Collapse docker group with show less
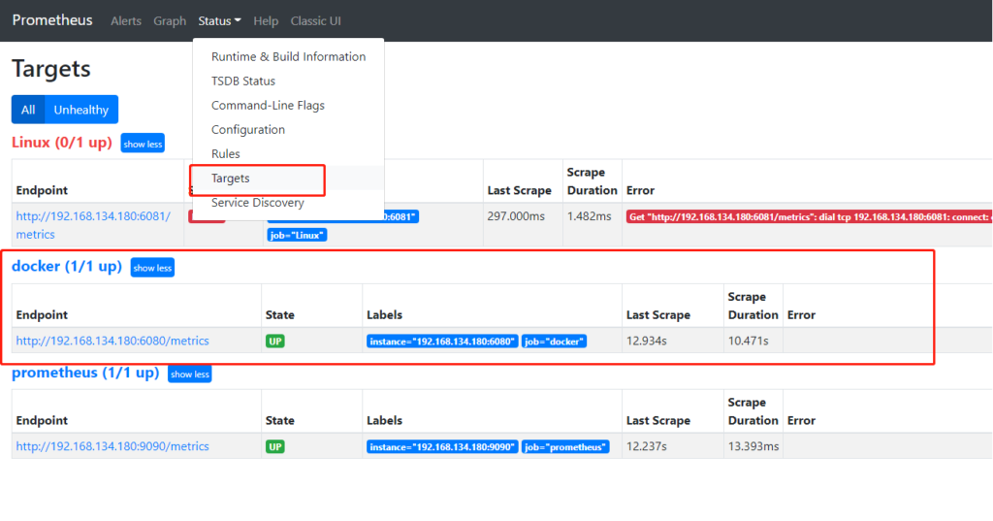Viewport: 993px width, 521px height. 152,268
